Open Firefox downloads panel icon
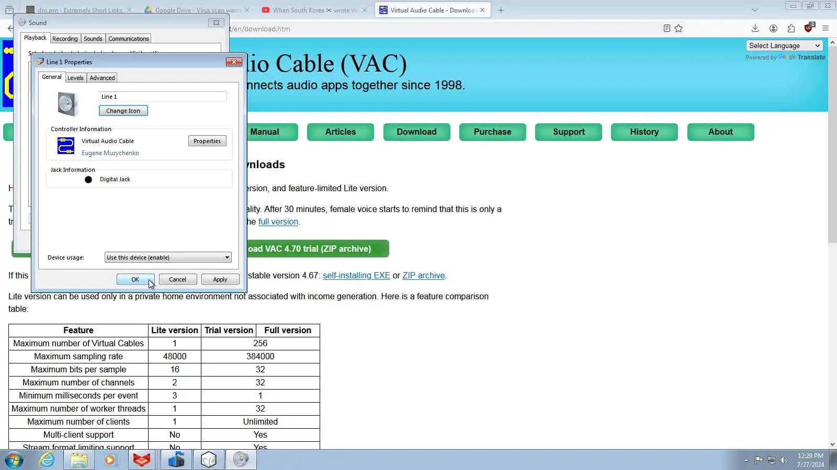Screen dimensions: 837x470 (x=755, y=28)
